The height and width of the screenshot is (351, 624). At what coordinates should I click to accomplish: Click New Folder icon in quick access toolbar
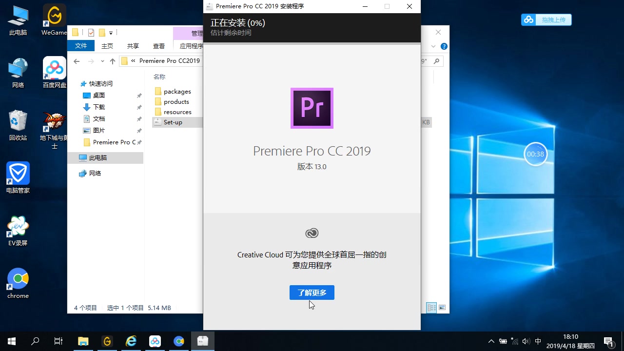(x=102, y=33)
